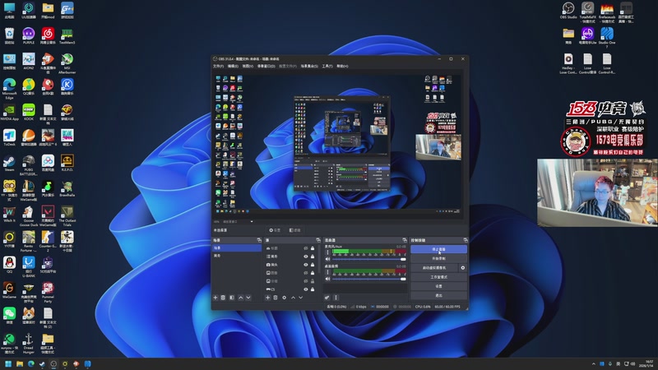Image resolution: width=658 pixels, height=370 pixels.
Task: Move scene up with arrow in Scenes panel
Action: tap(240, 298)
